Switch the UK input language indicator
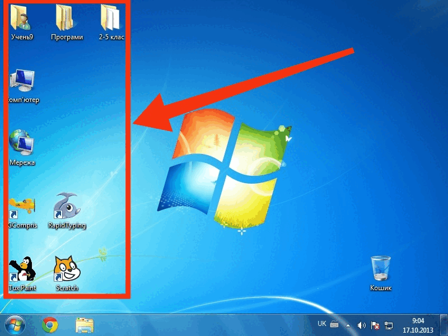 tap(321, 324)
